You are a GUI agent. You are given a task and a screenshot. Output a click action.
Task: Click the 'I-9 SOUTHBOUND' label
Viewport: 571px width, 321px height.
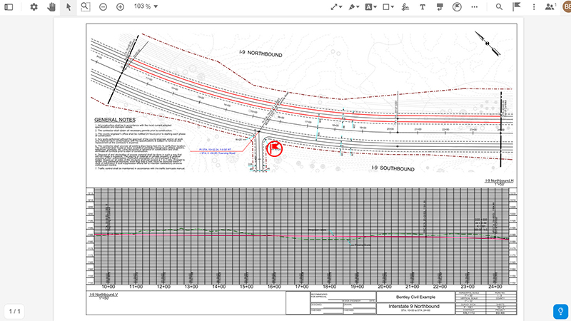[393, 168]
